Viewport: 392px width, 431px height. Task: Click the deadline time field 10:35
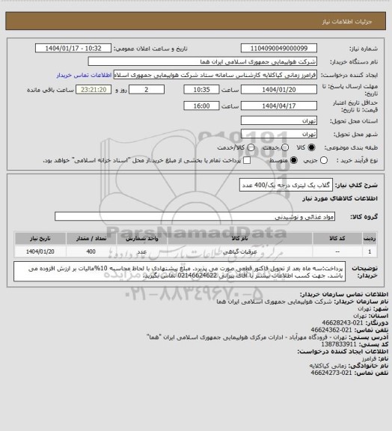coord(201,90)
